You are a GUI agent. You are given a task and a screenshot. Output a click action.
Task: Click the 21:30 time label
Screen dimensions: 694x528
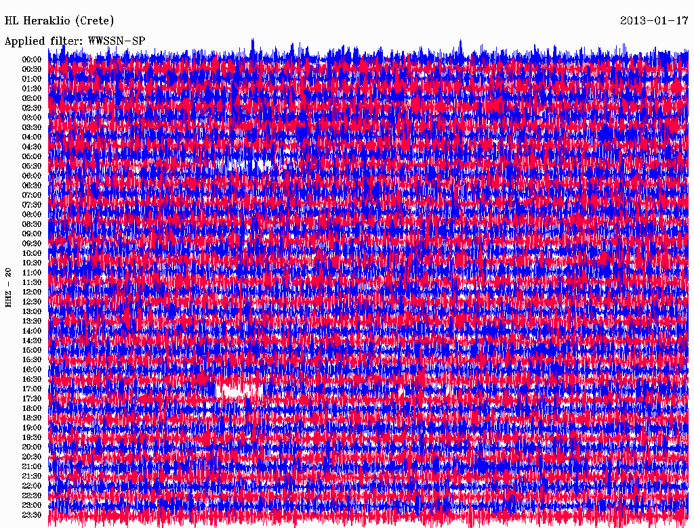pyautogui.click(x=32, y=477)
